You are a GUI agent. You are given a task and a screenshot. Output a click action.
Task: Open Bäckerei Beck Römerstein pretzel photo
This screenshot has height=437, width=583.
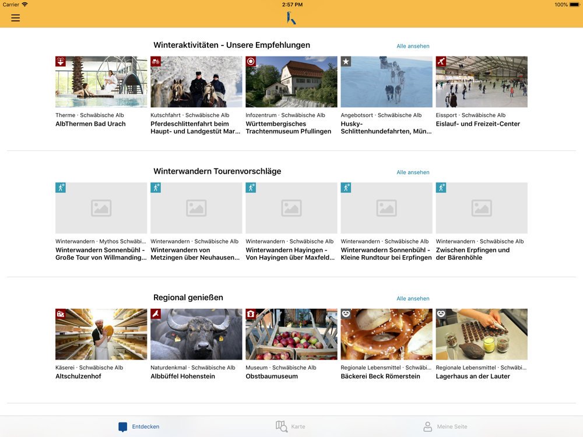(x=386, y=334)
